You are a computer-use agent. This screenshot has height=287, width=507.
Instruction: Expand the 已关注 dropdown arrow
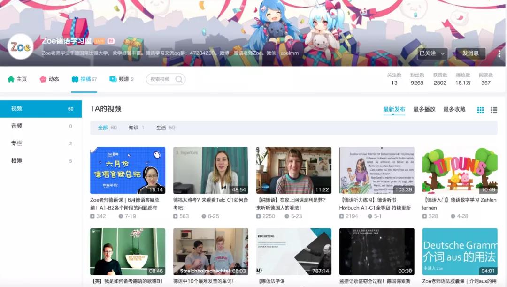click(441, 53)
